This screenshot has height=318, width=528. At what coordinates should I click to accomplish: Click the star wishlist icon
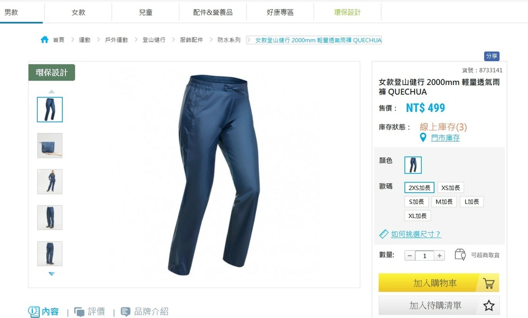pyautogui.click(x=489, y=306)
